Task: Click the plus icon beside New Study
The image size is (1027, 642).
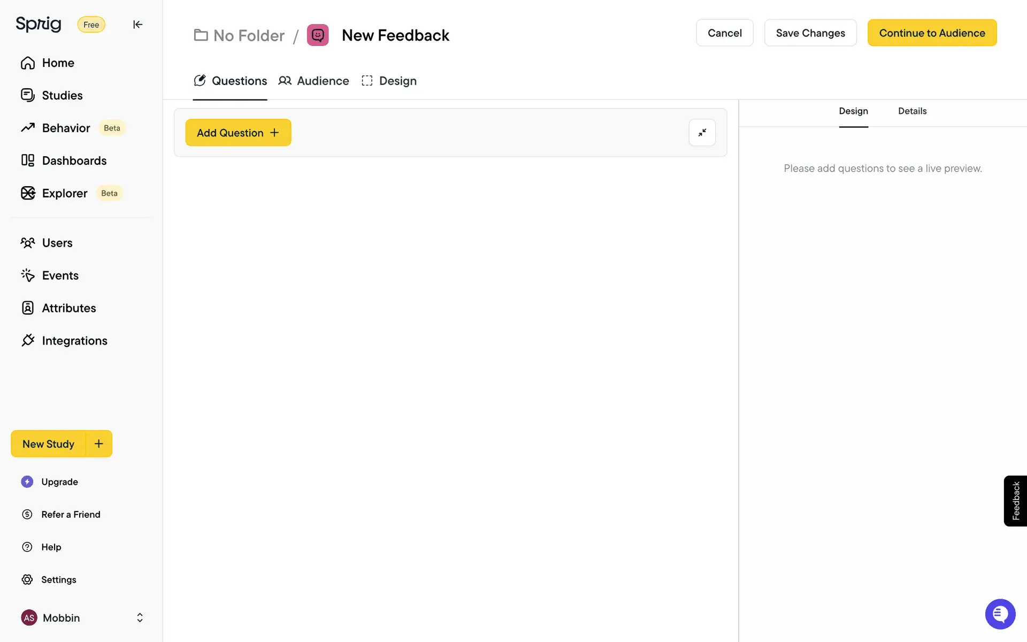Action: (x=99, y=444)
